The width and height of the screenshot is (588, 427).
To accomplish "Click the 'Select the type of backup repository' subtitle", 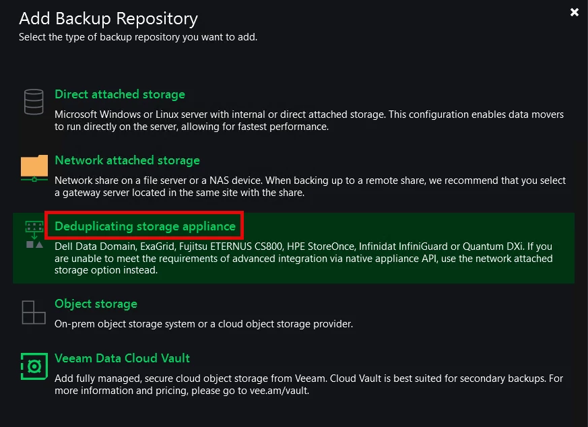I will pos(138,37).
